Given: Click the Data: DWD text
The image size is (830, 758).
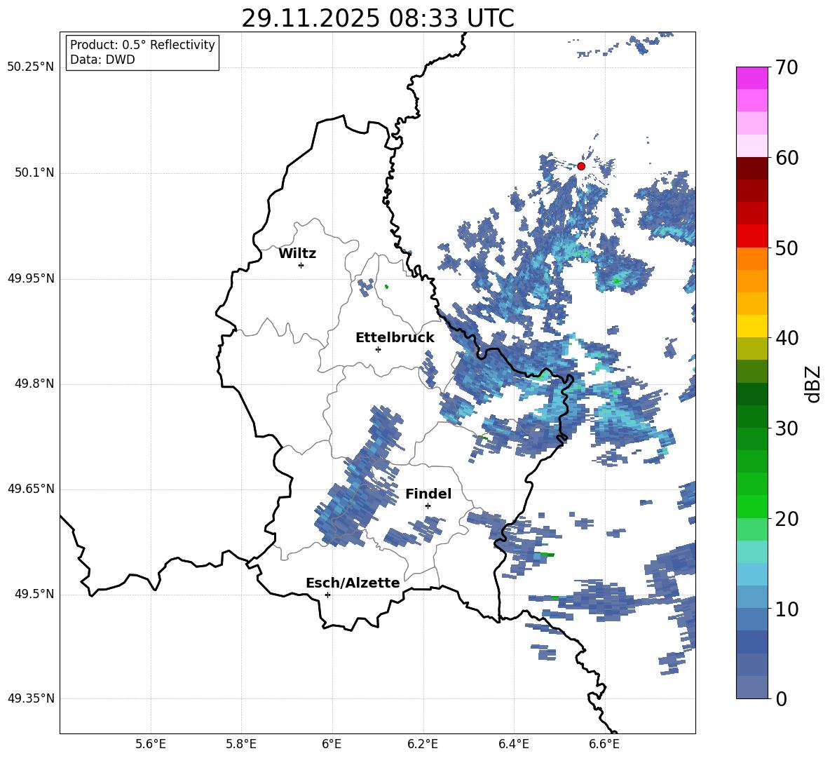Looking at the screenshot, I should click(x=102, y=60).
